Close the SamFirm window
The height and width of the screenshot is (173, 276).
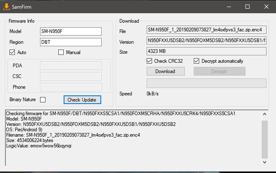click(266, 7)
